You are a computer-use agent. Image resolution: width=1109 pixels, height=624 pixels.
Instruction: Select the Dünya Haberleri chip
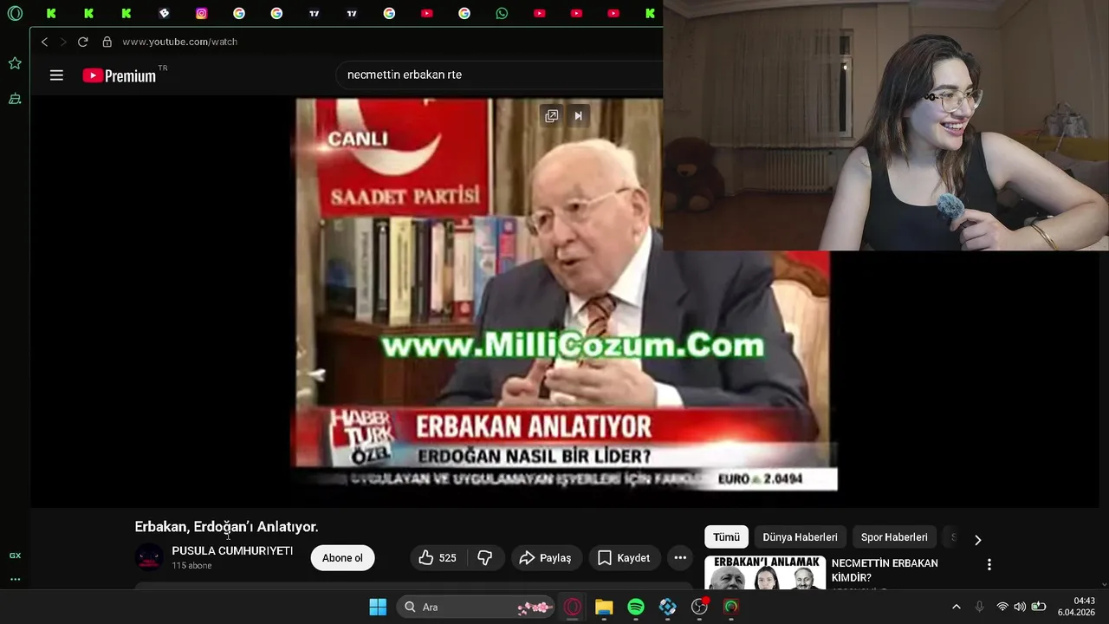click(800, 537)
